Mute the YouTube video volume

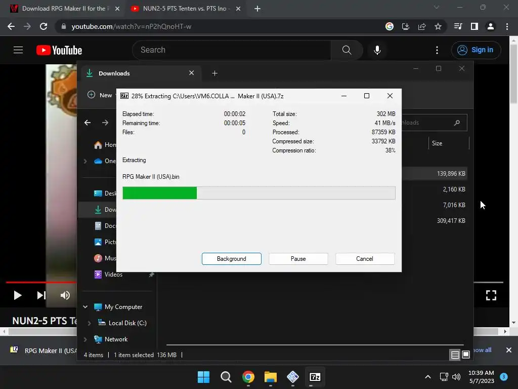coord(65,295)
